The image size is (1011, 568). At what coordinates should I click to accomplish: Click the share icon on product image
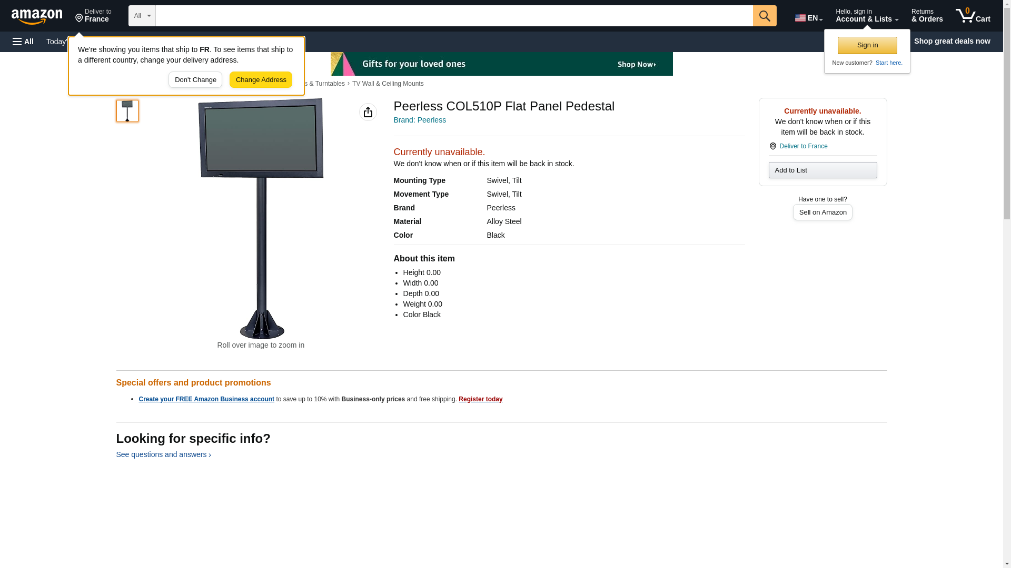(x=368, y=112)
